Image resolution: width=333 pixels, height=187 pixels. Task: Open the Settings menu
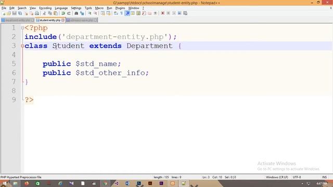76,8
